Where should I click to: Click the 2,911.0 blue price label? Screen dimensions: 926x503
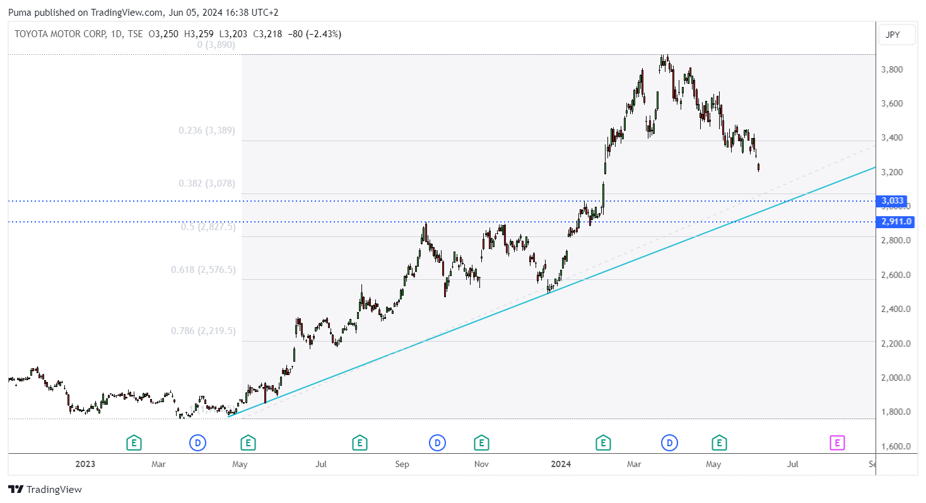[896, 222]
